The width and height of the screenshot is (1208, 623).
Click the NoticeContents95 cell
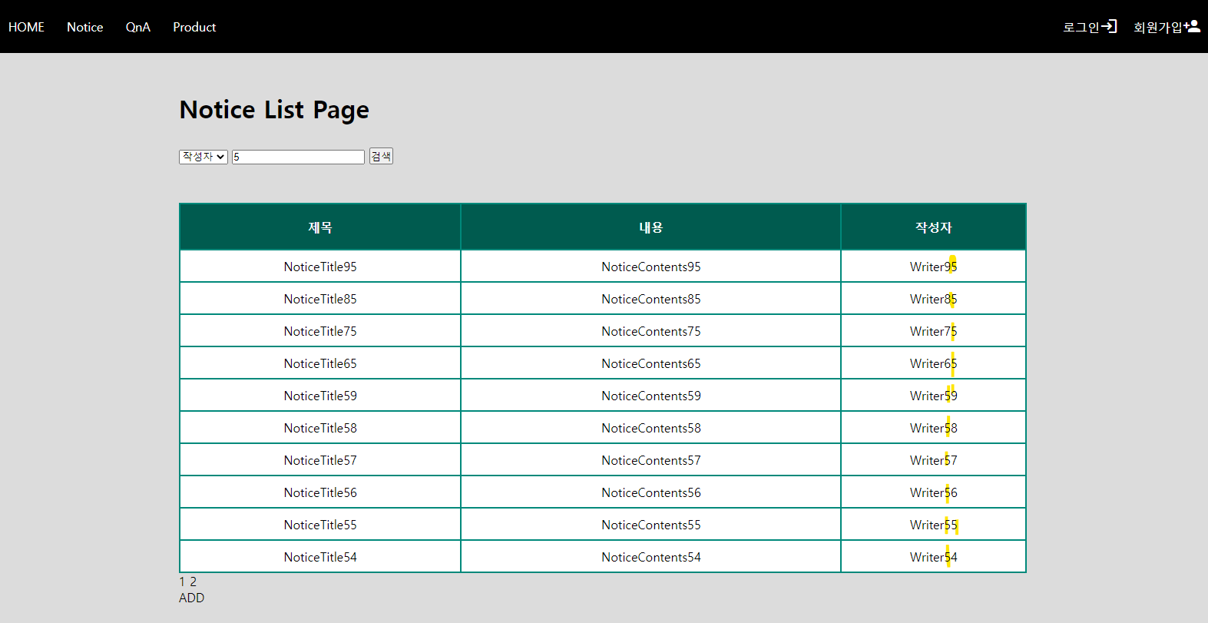click(651, 267)
